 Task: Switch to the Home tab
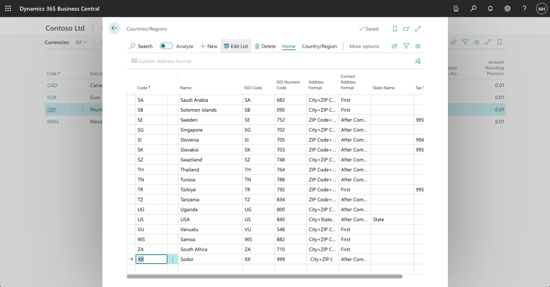289,46
